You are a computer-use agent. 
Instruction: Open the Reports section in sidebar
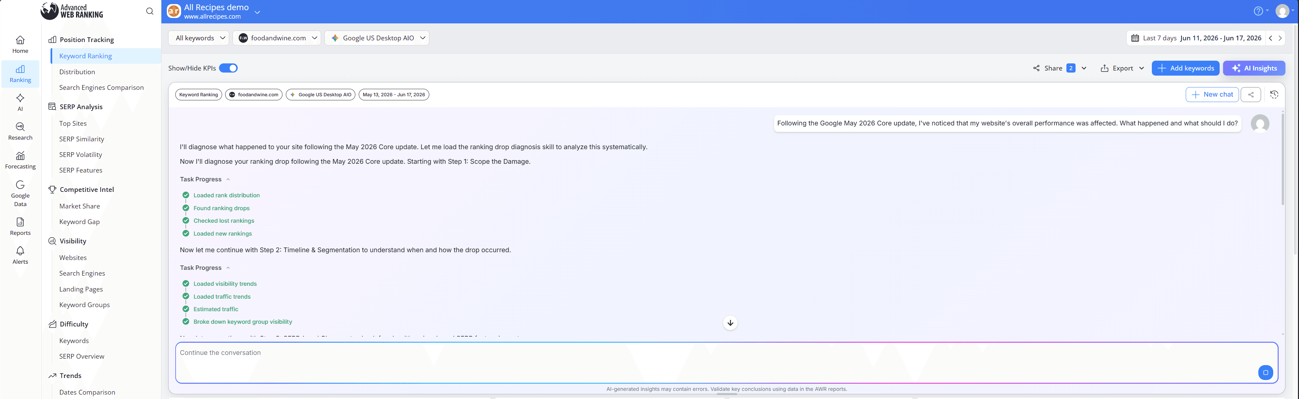pos(20,226)
